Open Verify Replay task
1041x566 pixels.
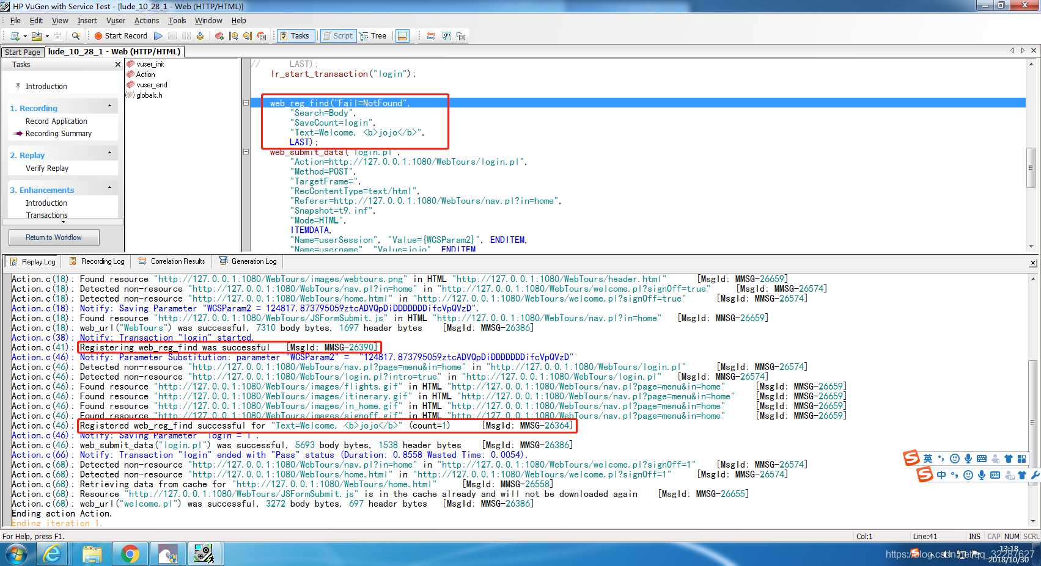tap(47, 169)
